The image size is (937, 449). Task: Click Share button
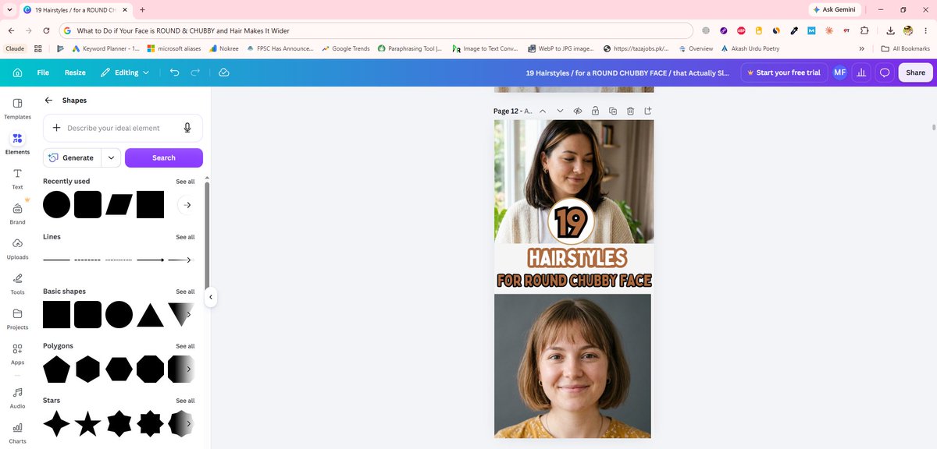pos(915,72)
